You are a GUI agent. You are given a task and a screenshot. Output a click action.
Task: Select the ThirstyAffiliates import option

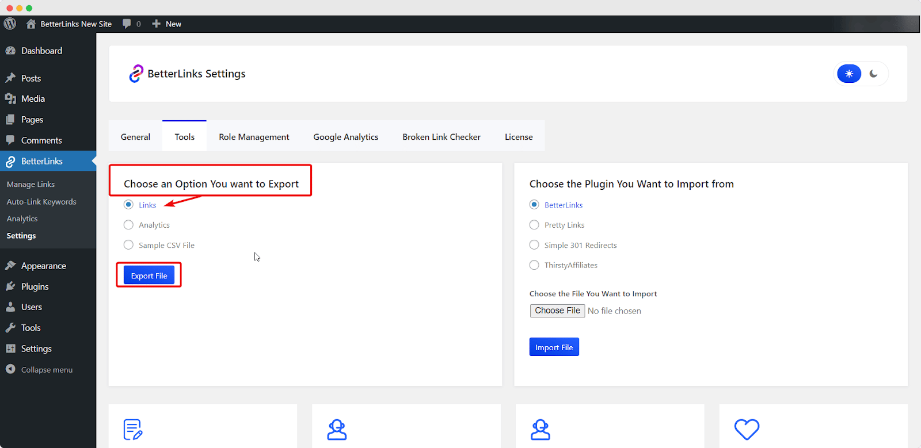click(x=534, y=265)
